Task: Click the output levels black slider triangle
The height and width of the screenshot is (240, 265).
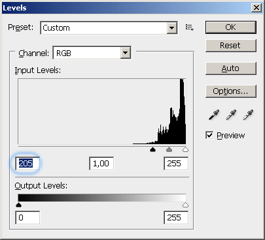Action: coord(19,205)
